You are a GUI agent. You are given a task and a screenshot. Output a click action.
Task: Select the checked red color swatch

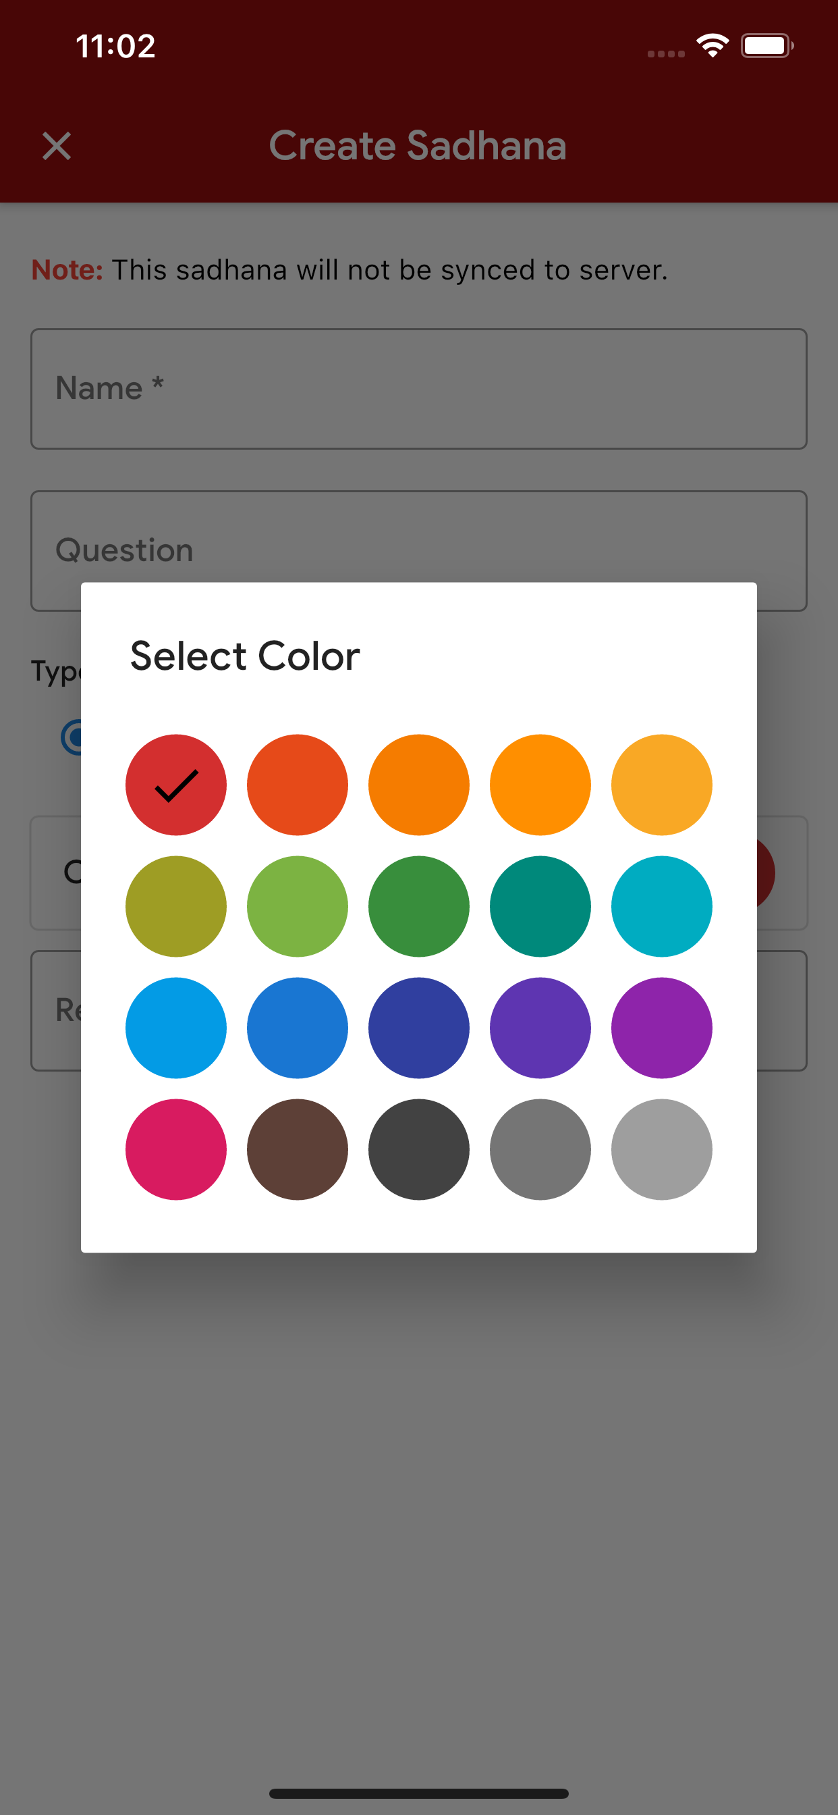coord(176,785)
